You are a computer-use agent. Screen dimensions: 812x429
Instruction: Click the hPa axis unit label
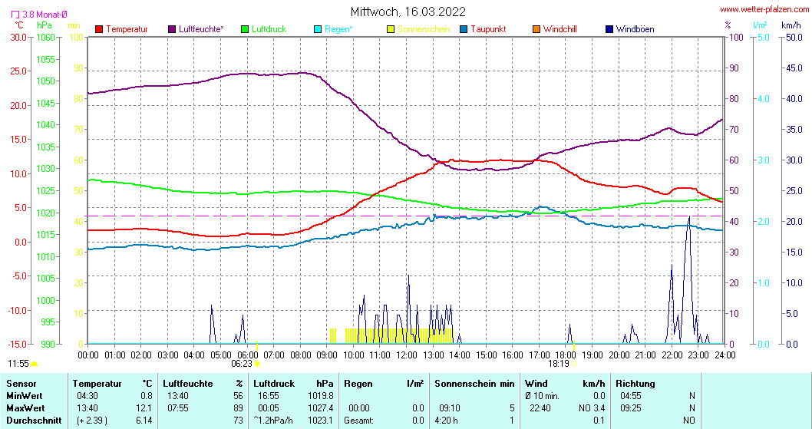(x=45, y=25)
